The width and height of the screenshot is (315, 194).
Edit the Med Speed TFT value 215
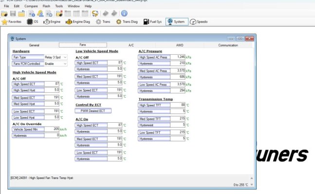pyautogui.click(x=178, y=118)
